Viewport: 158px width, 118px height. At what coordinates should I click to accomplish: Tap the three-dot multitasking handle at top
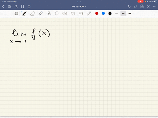[79, 2]
